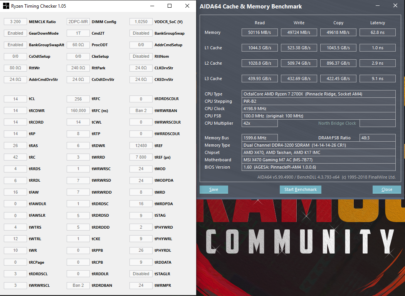Click the CLKDrvStr 24.0Ω field
The height and width of the screenshot is (296, 405).
[141, 68]
